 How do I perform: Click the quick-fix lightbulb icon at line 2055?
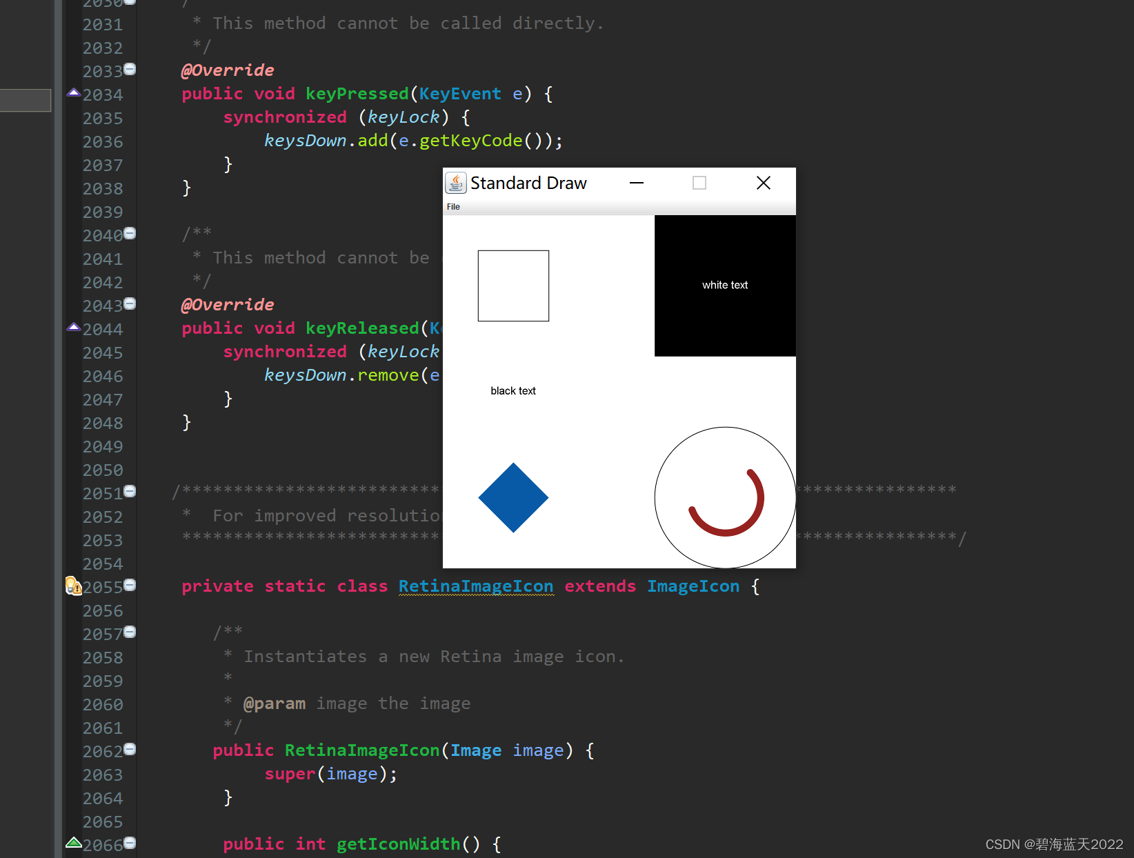pyautogui.click(x=70, y=583)
